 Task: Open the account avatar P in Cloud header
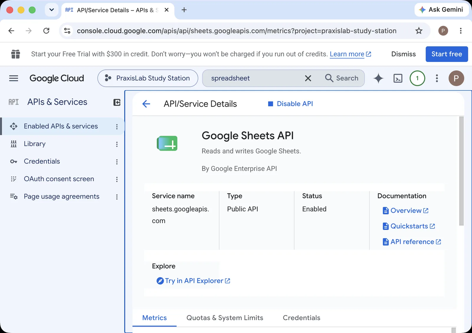pyautogui.click(x=456, y=78)
